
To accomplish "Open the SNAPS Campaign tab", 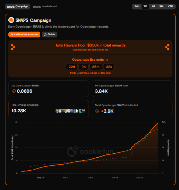I will click(x=17, y=7).
